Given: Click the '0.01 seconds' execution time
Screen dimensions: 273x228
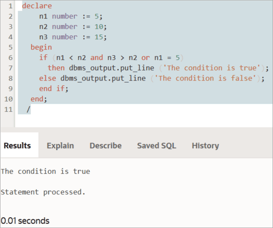Looking at the screenshot, I should pyautogui.click(x=25, y=221).
